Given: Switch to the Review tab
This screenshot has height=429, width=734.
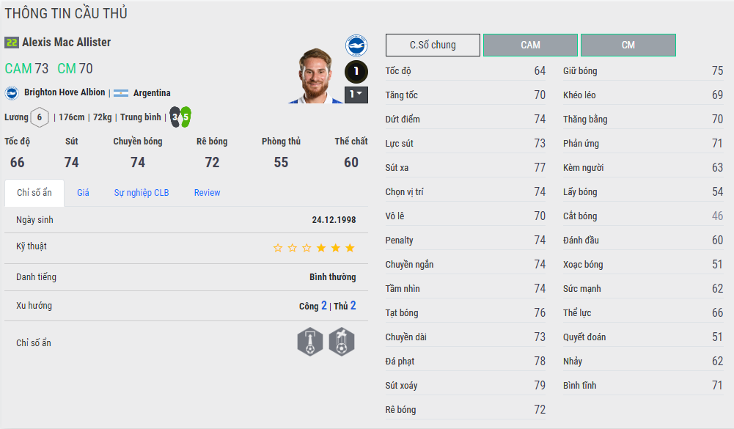Looking at the screenshot, I should (207, 193).
